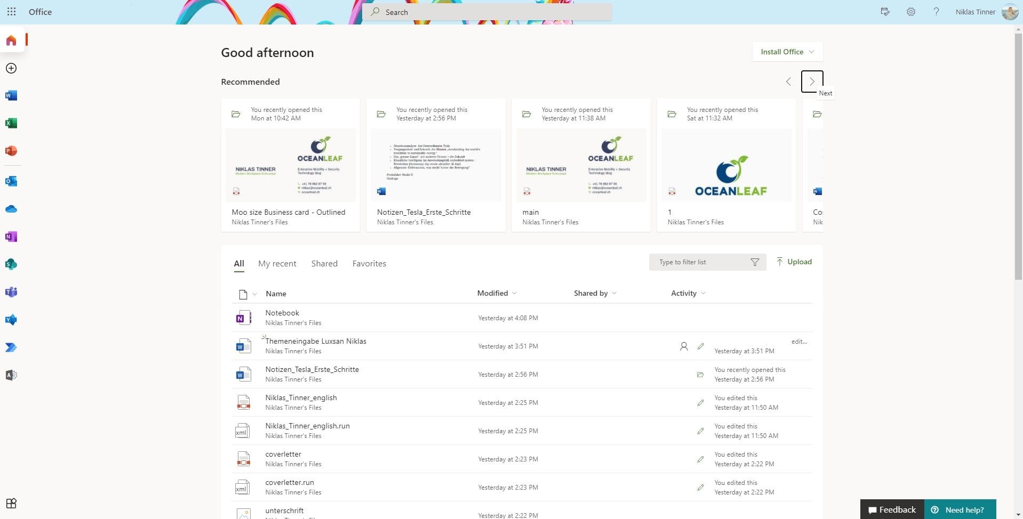Select the My recent tab
The image size is (1023, 519).
277,263
